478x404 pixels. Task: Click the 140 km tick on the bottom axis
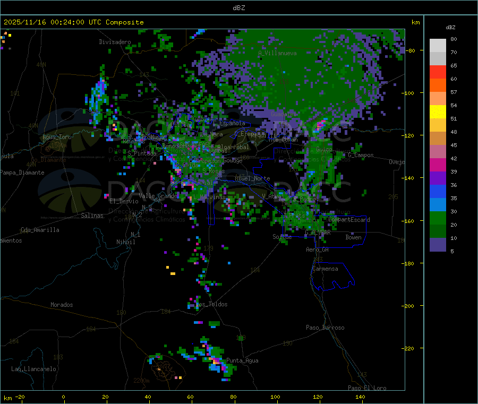360,397
